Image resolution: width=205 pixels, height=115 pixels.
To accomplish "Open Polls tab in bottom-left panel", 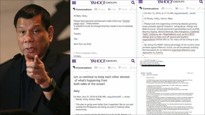I will [x=123, y=67].
